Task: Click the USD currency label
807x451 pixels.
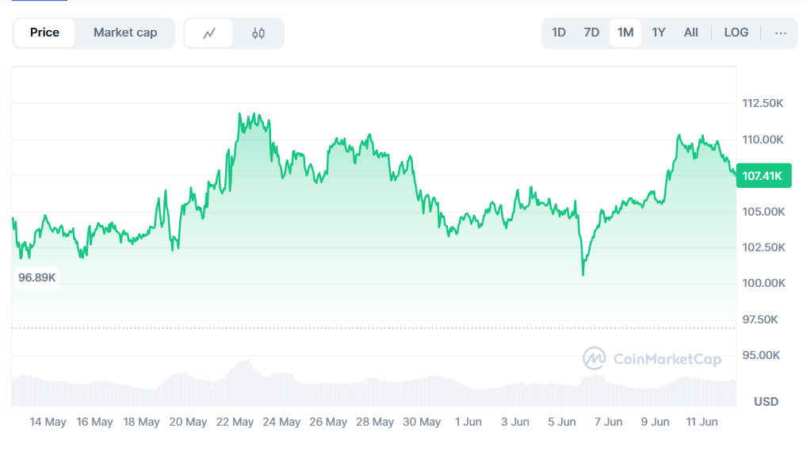Action: (x=766, y=402)
